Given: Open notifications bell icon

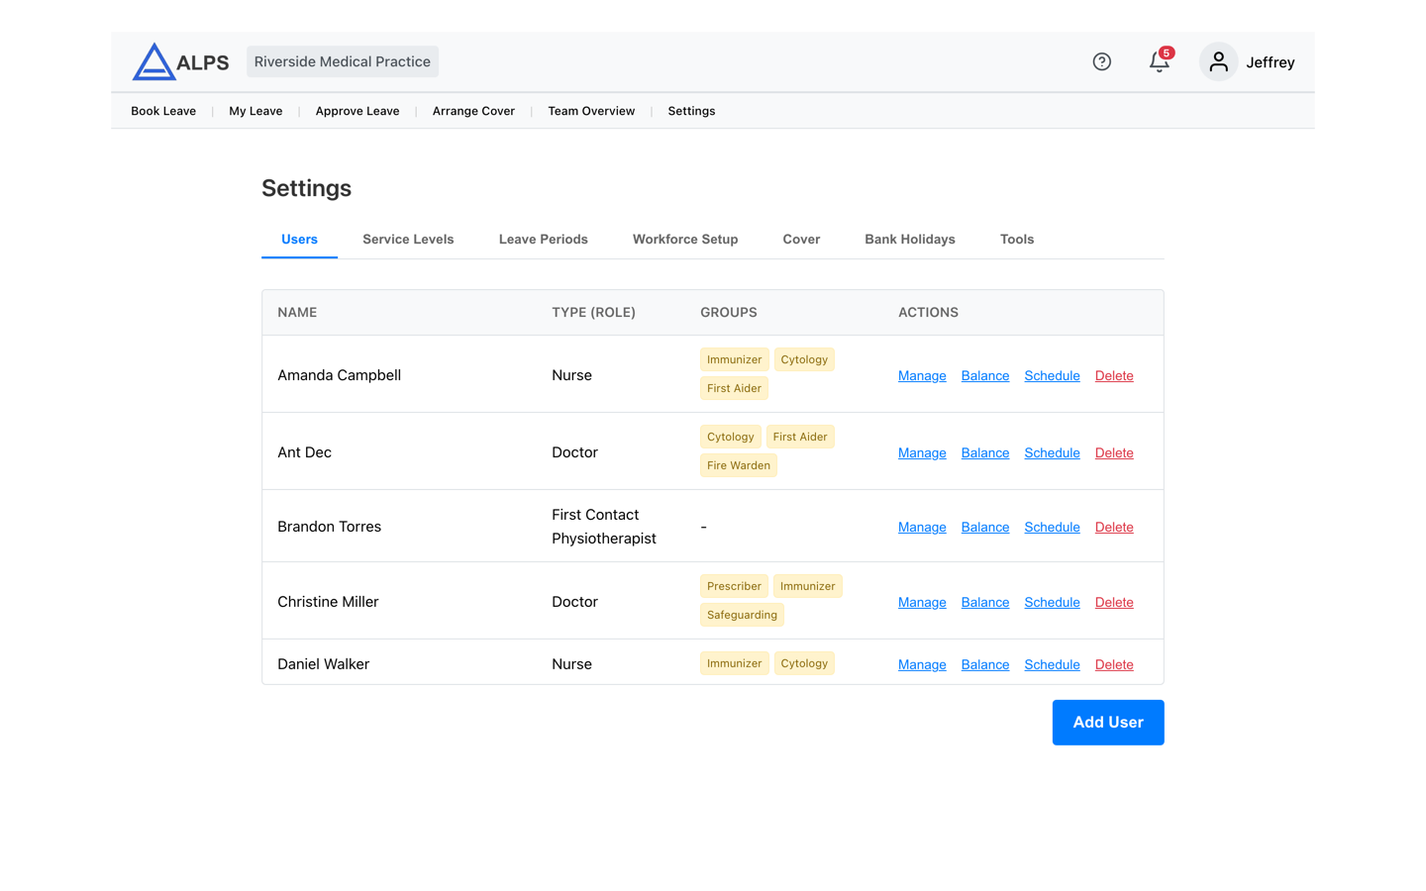Looking at the screenshot, I should (1159, 61).
